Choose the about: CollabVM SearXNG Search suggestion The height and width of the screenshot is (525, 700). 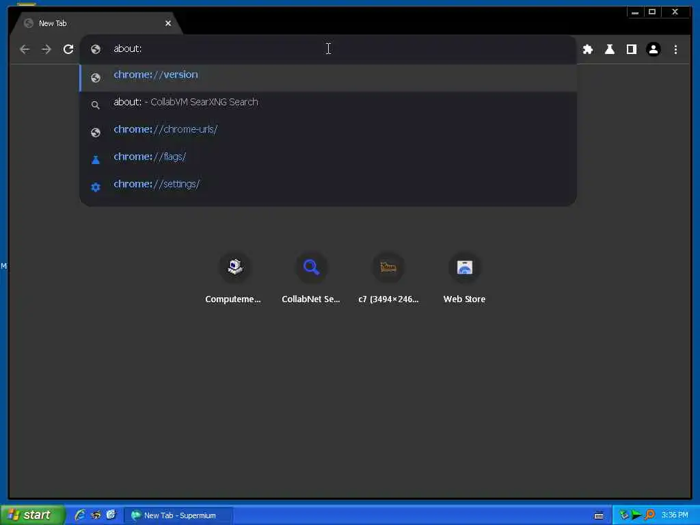[328, 105]
